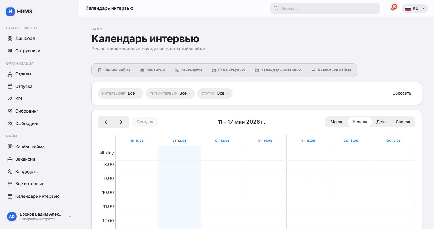
Task: Open Дашборд via its sidebar grid icon
Action: pyautogui.click(x=10, y=39)
